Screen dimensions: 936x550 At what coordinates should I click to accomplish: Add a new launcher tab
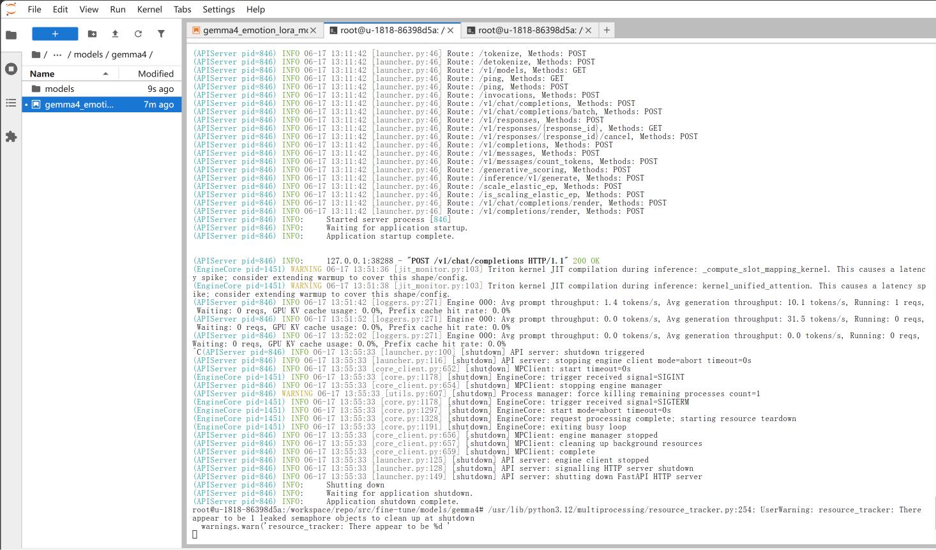(607, 30)
